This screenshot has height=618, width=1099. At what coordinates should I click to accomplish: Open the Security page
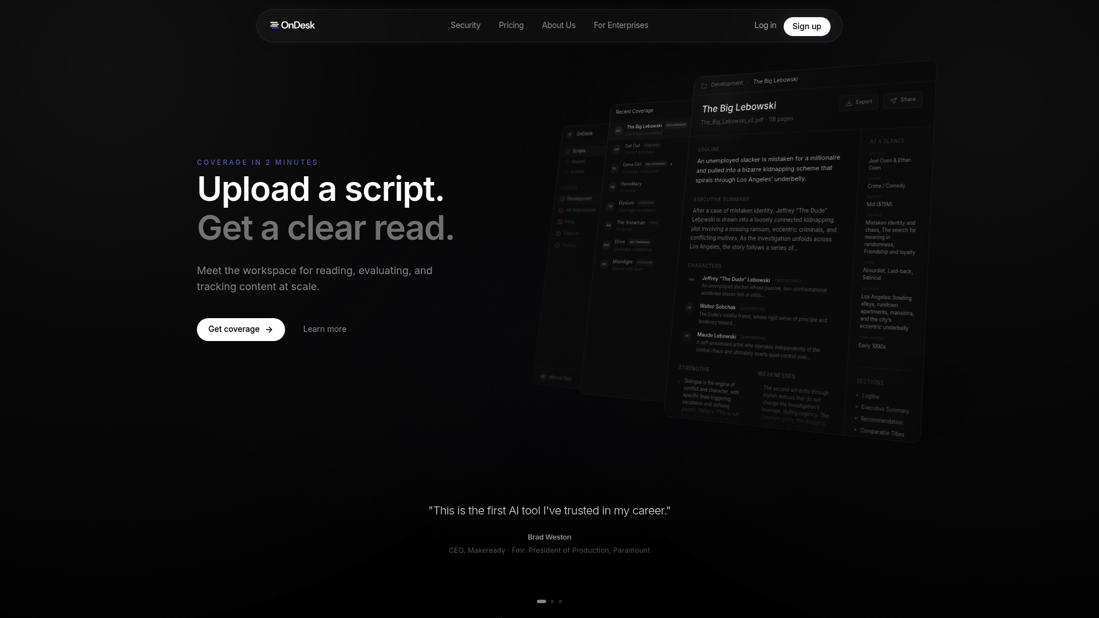coord(465,25)
